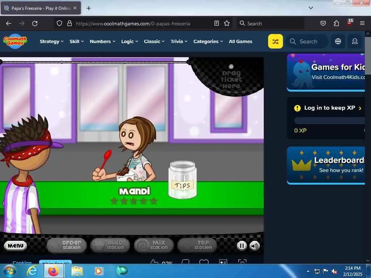Screen dimensions: 371x278
Task: Open the taskbar clock showing 2:14 PM
Action: point(353,271)
